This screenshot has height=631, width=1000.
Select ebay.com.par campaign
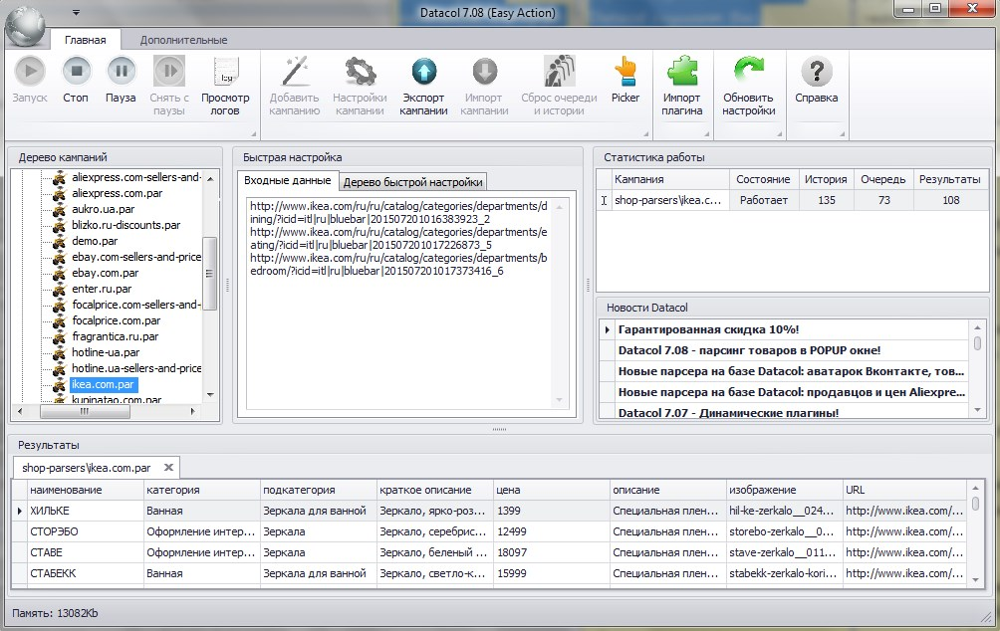tap(105, 272)
